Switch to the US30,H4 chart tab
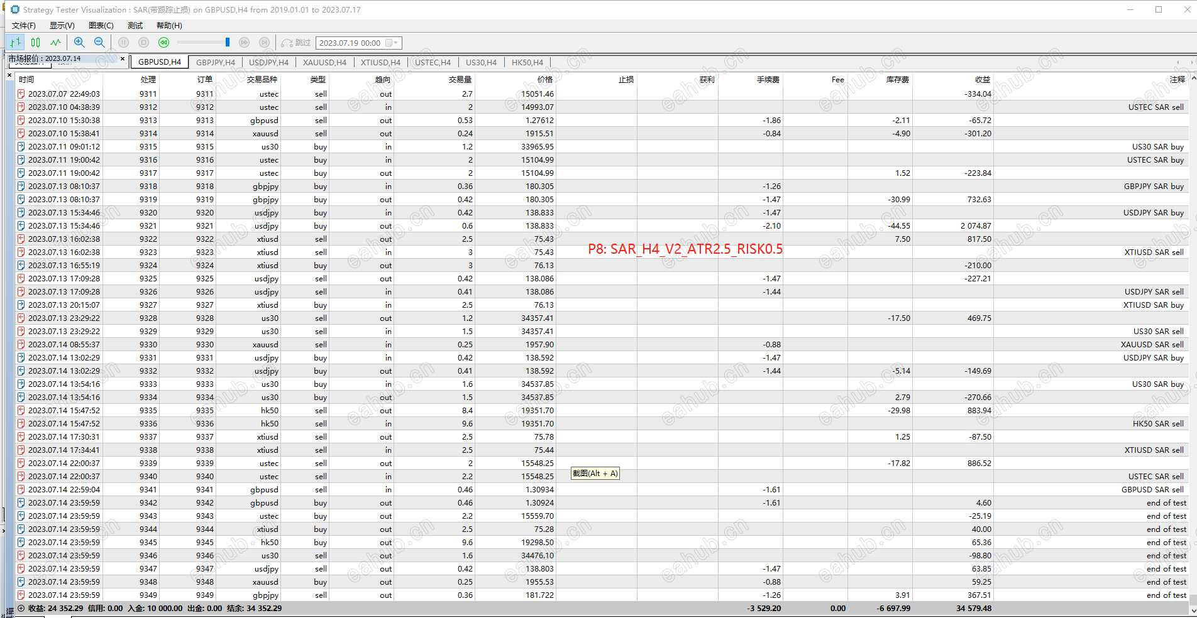1197x618 pixels. click(481, 62)
